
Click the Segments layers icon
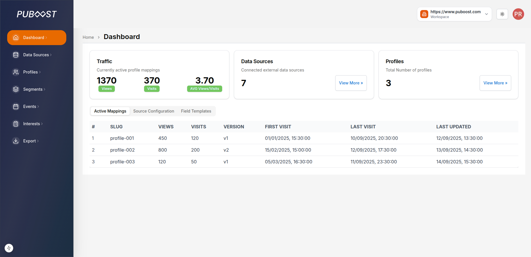click(x=16, y=89)
